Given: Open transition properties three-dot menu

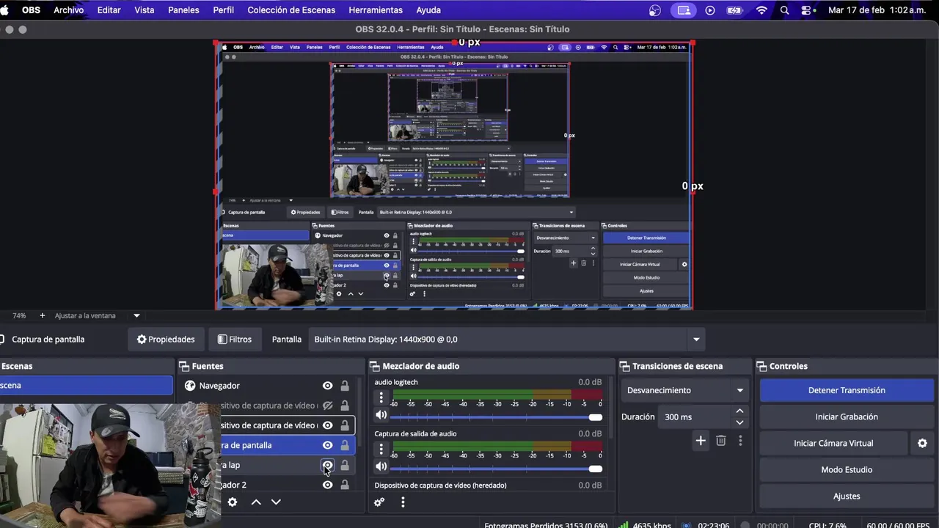Looking at the screenshot, I should click(x=740, y=441).
